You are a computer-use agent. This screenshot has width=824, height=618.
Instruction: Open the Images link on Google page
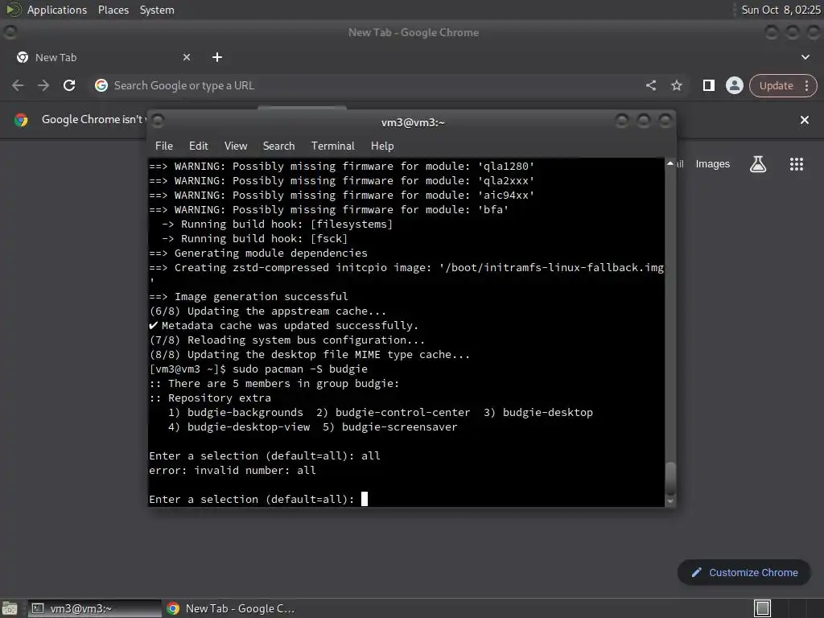pos(713,164)
